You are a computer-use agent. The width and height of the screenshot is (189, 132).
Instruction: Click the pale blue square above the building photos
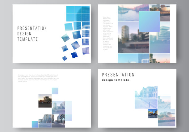[x=55, y=91]
